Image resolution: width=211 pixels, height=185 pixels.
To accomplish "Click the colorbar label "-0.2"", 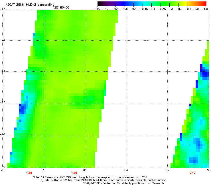I will pos(179,9).
